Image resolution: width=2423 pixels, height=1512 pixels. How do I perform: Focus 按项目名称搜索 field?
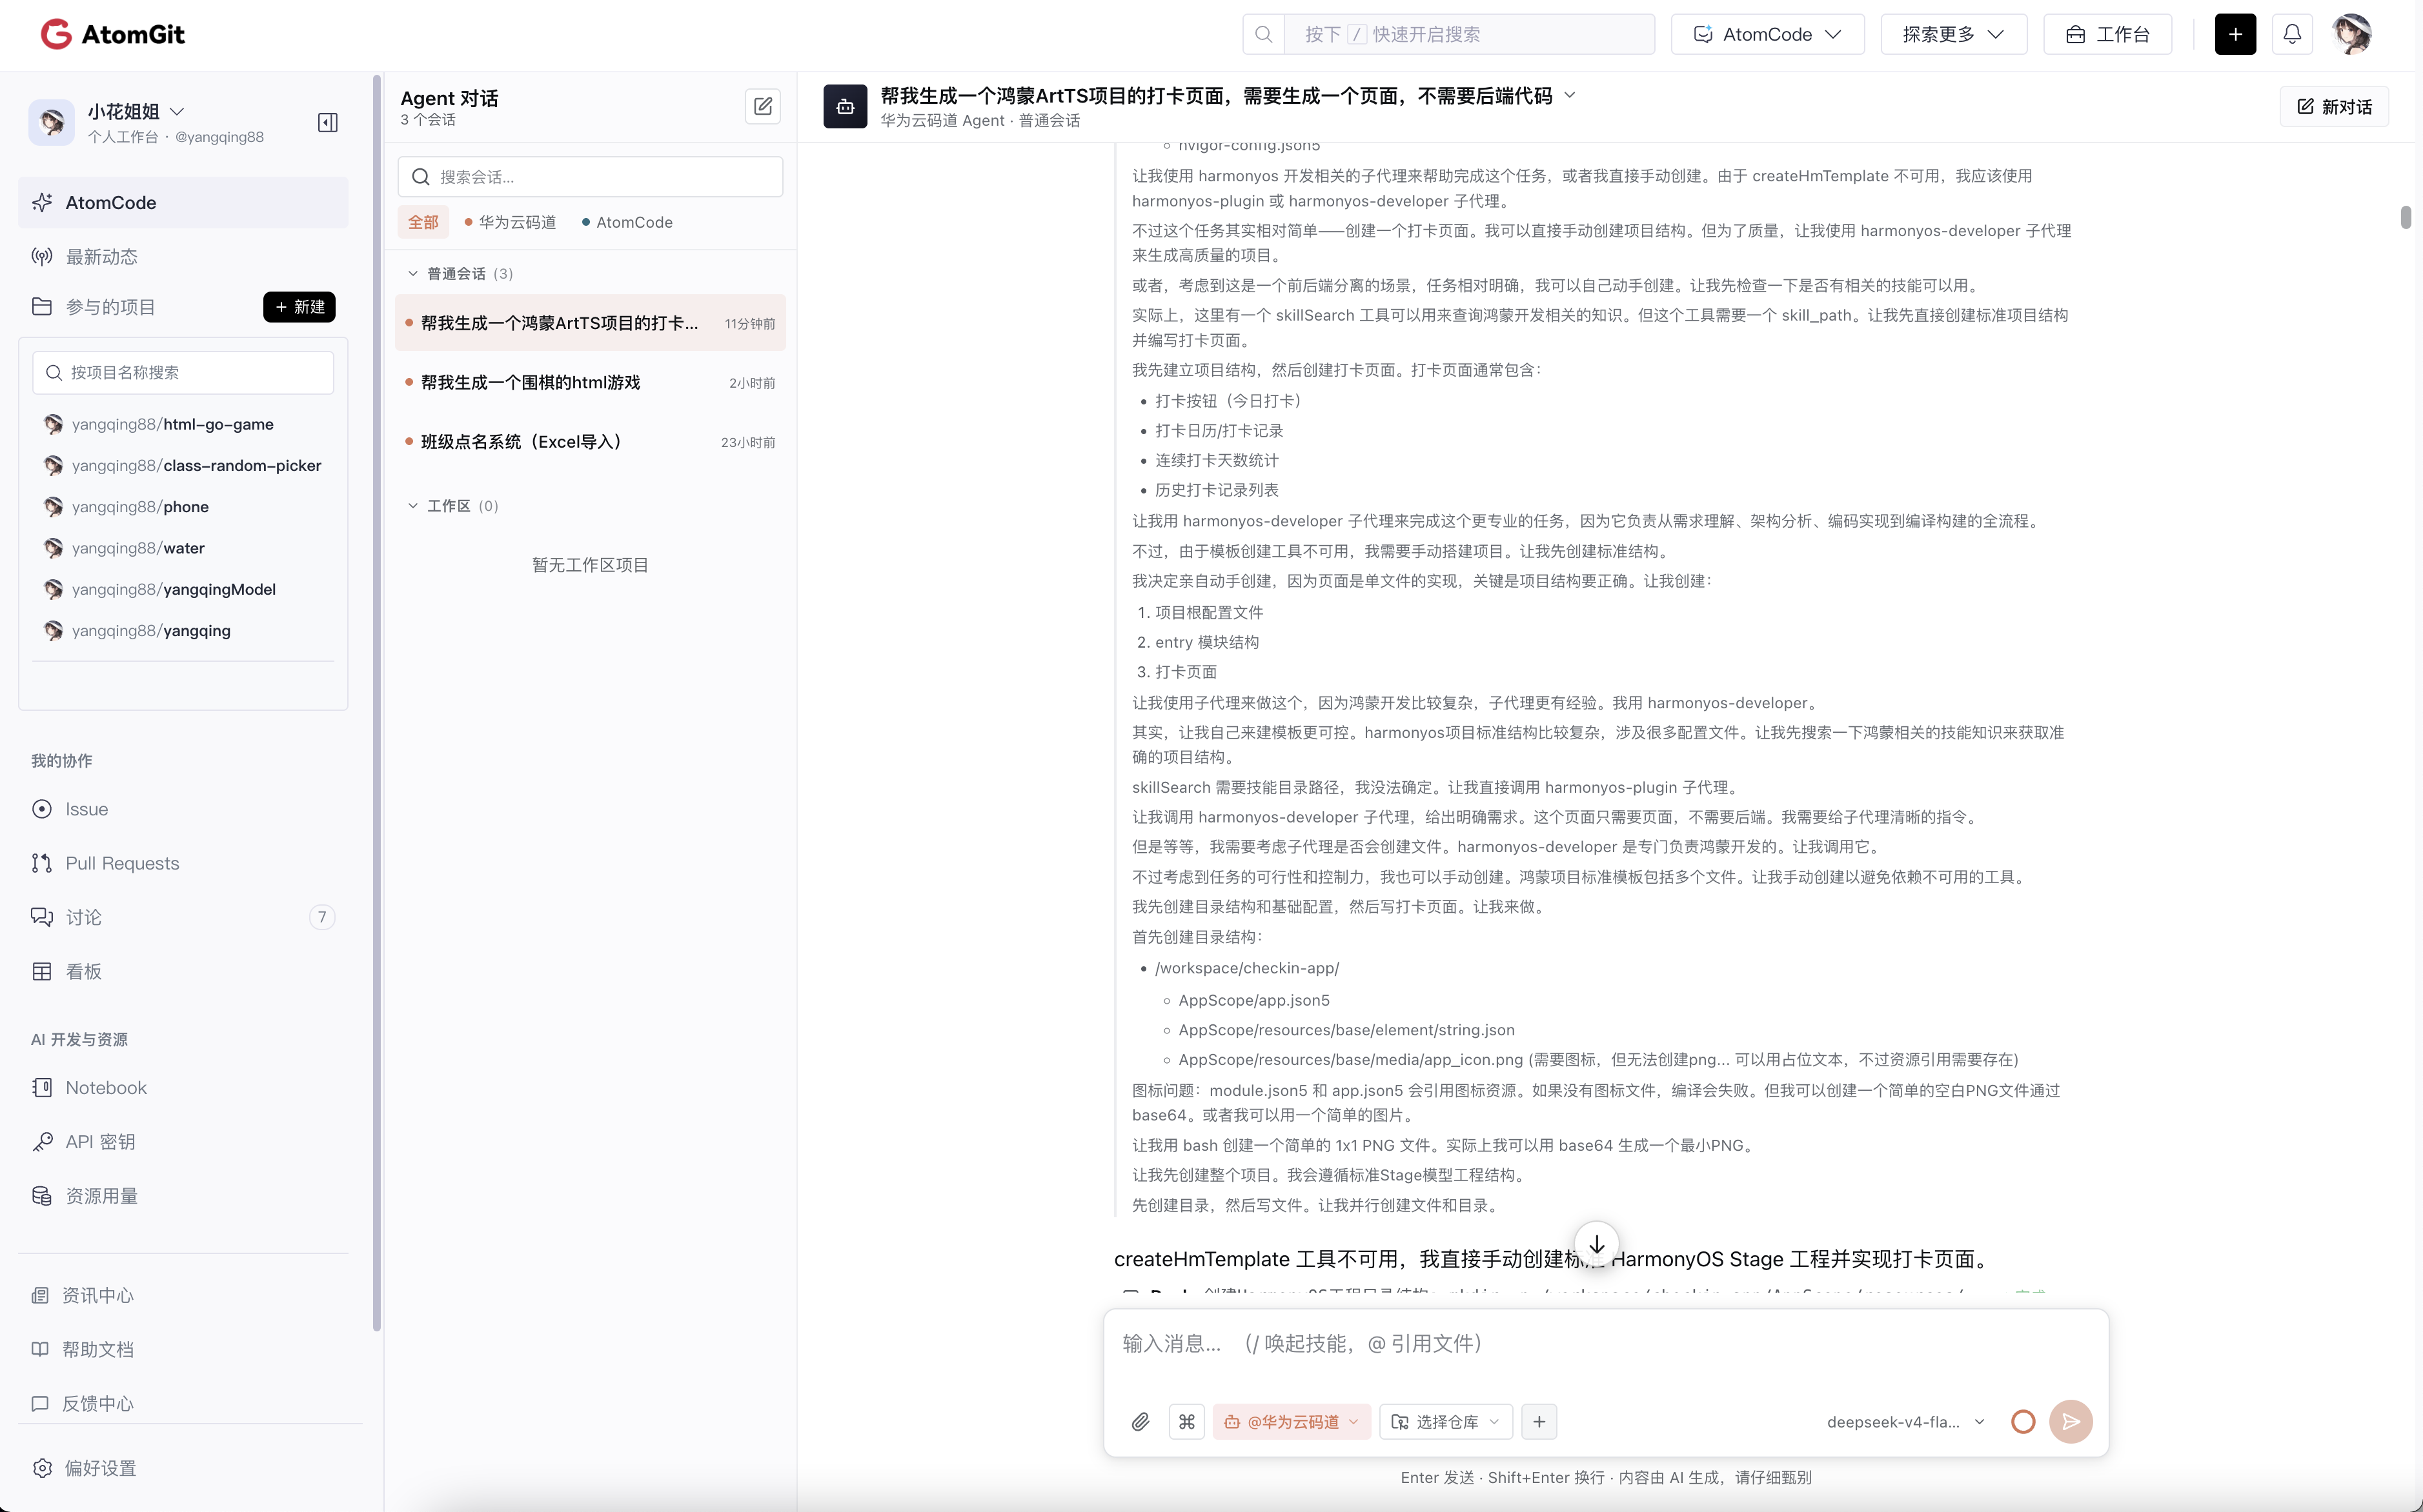183,372
